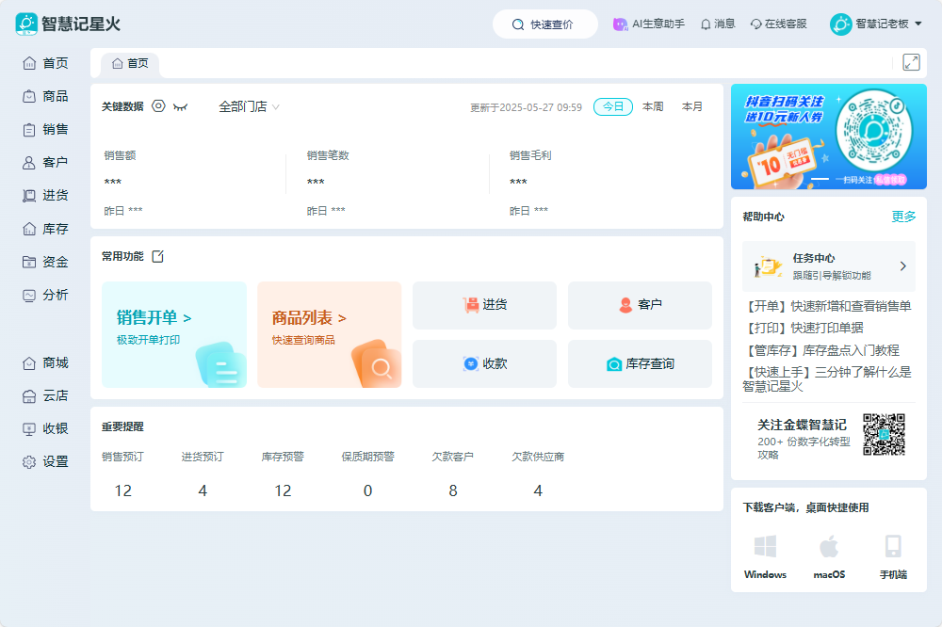Click the 销售开单 shortcut card

click(173, 334)
